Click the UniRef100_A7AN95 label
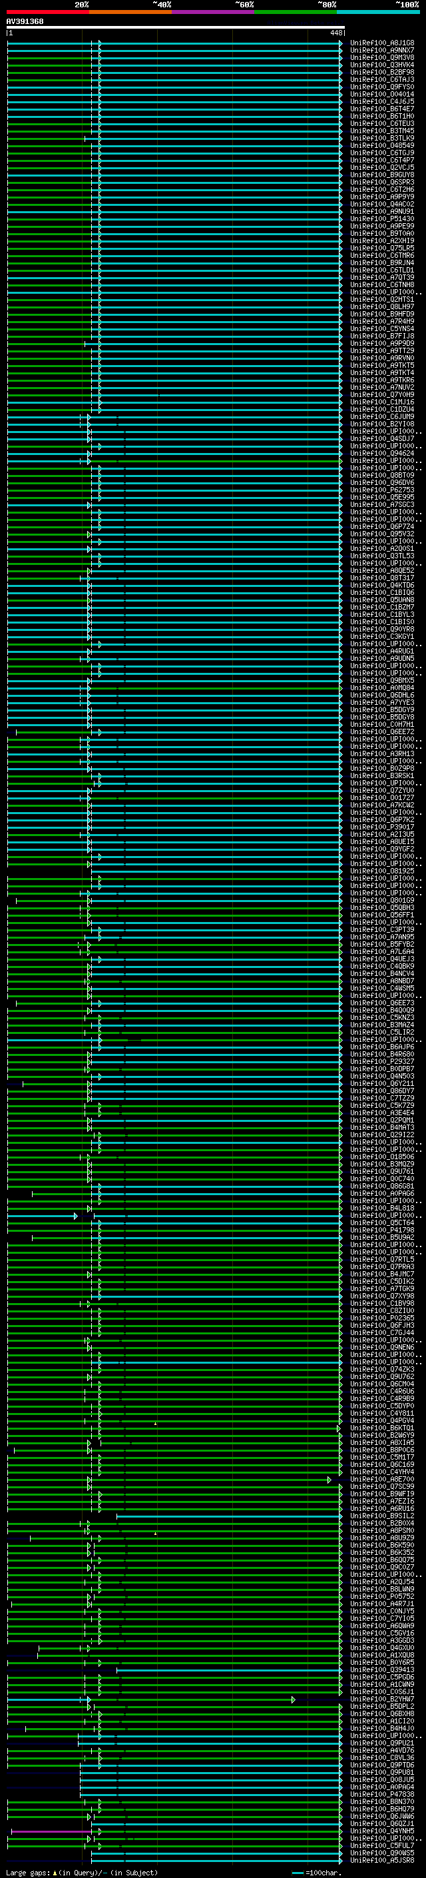 382,937
